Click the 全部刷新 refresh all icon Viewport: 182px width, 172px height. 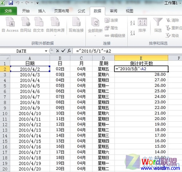point(95,22)
